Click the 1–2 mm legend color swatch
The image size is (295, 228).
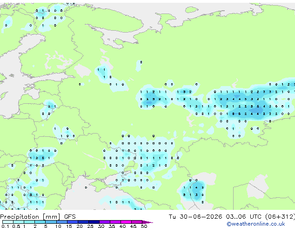point(29,222)
